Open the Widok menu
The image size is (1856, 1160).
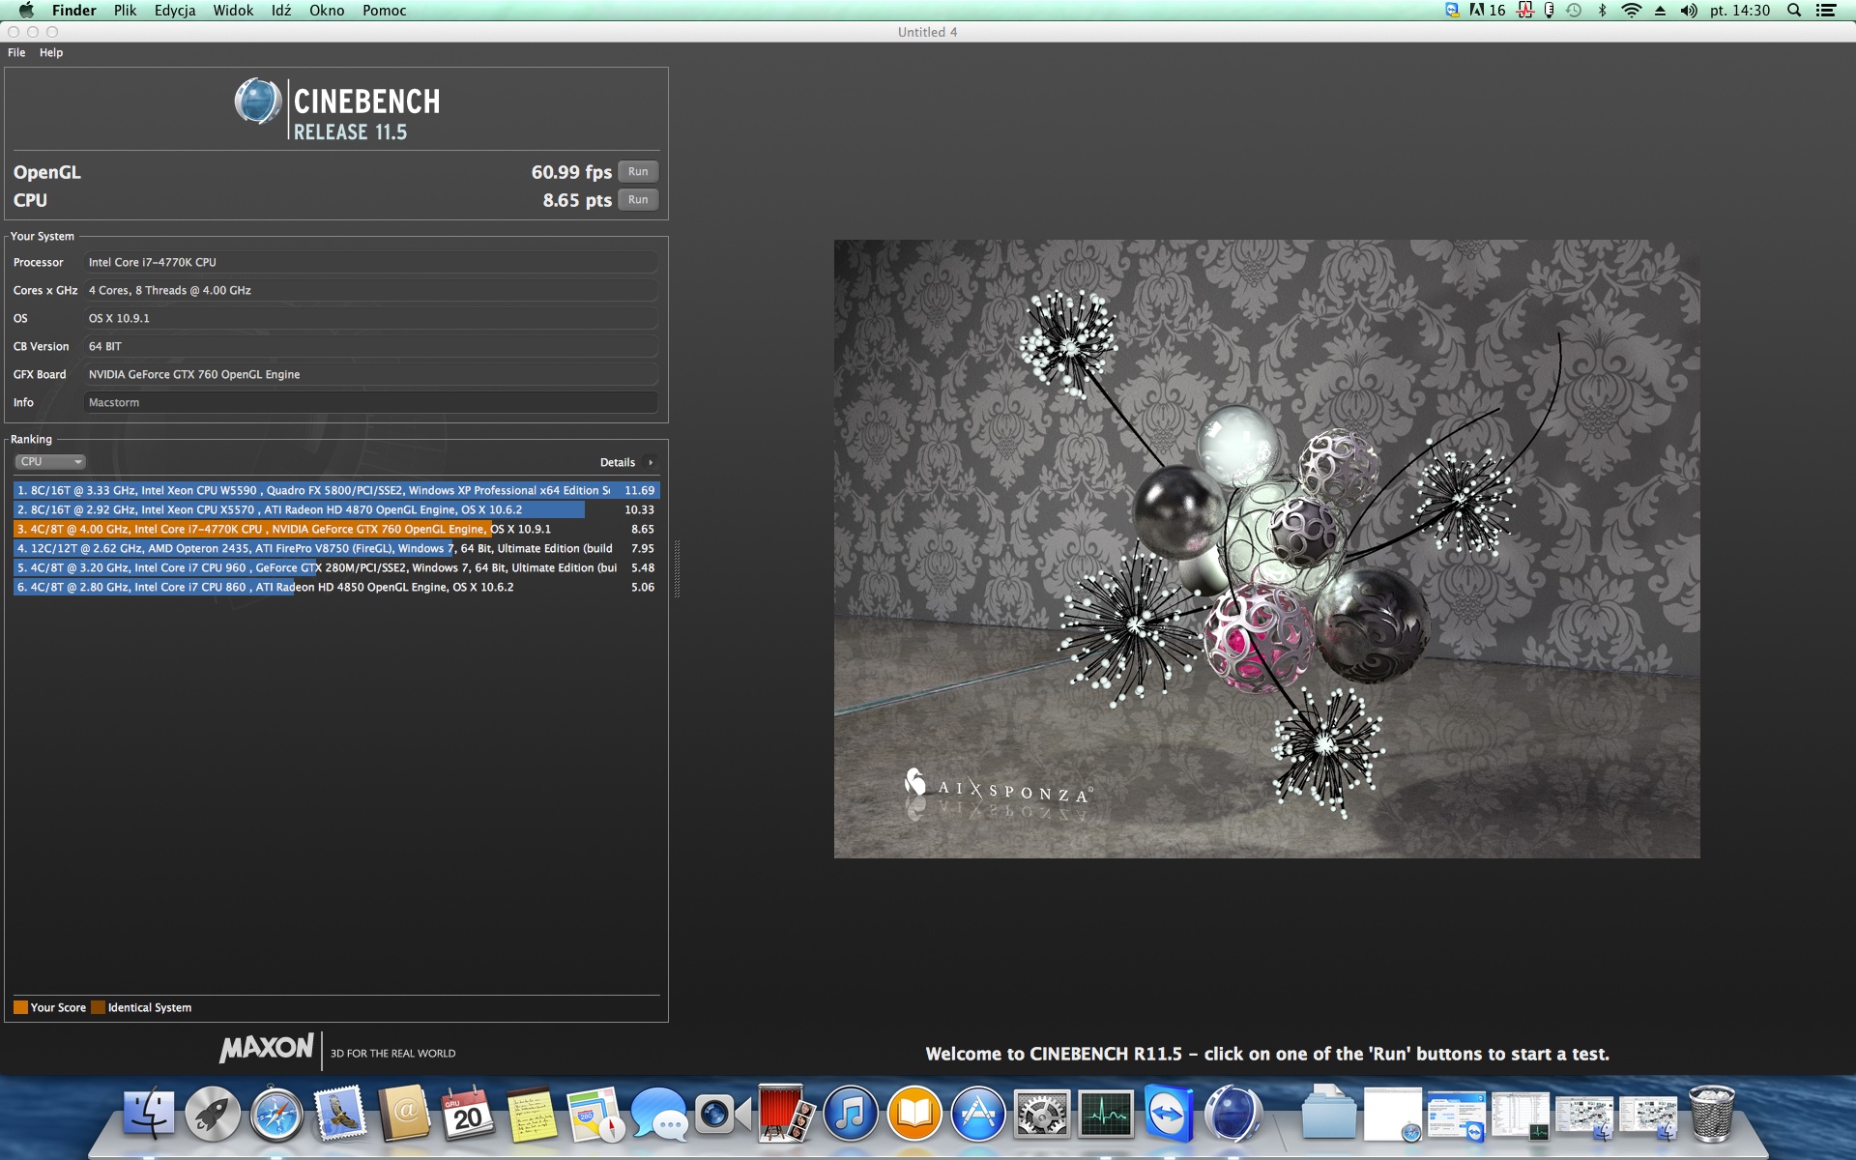click(x=233, y=11)
